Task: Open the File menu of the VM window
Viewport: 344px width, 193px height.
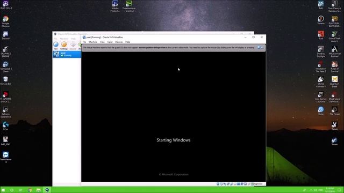Action: click(x=84, y=42)
